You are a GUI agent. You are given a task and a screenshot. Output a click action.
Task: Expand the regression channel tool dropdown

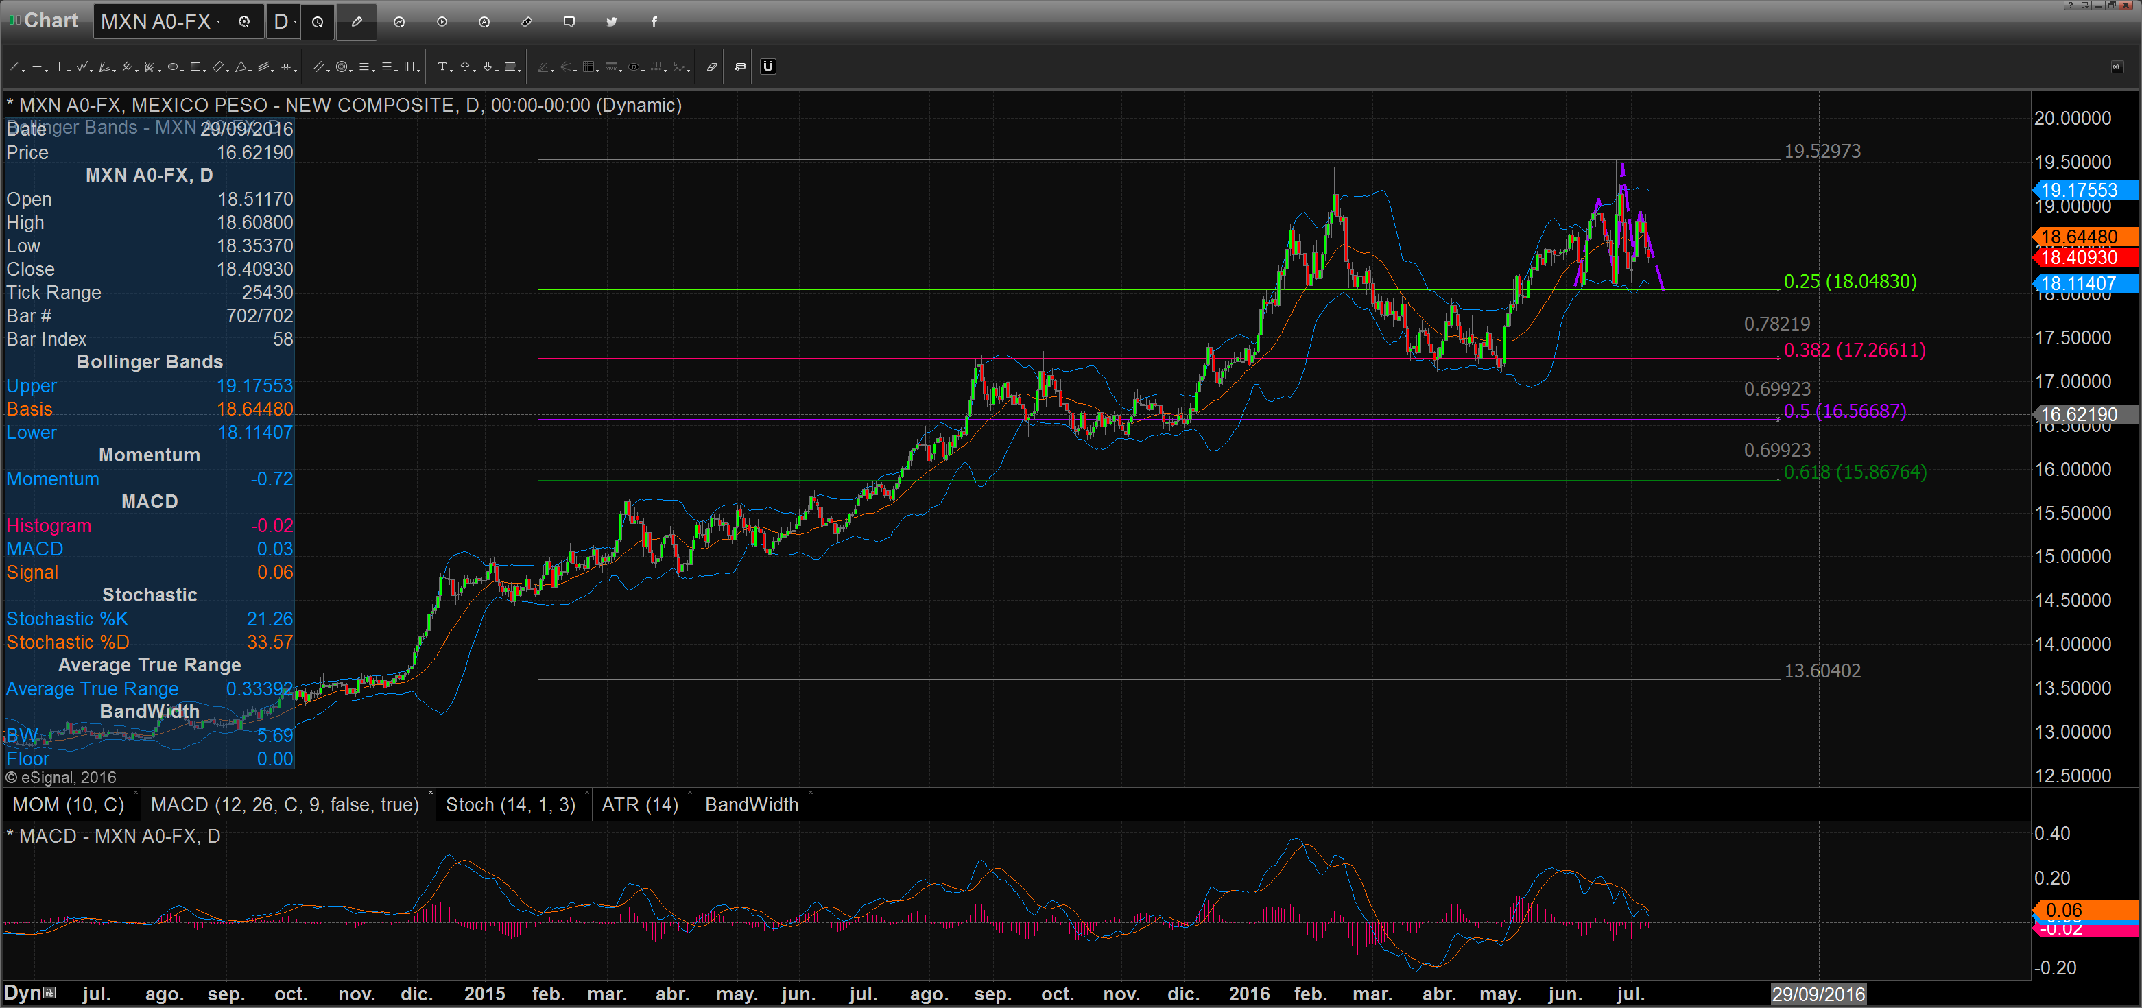pos(273,71)
